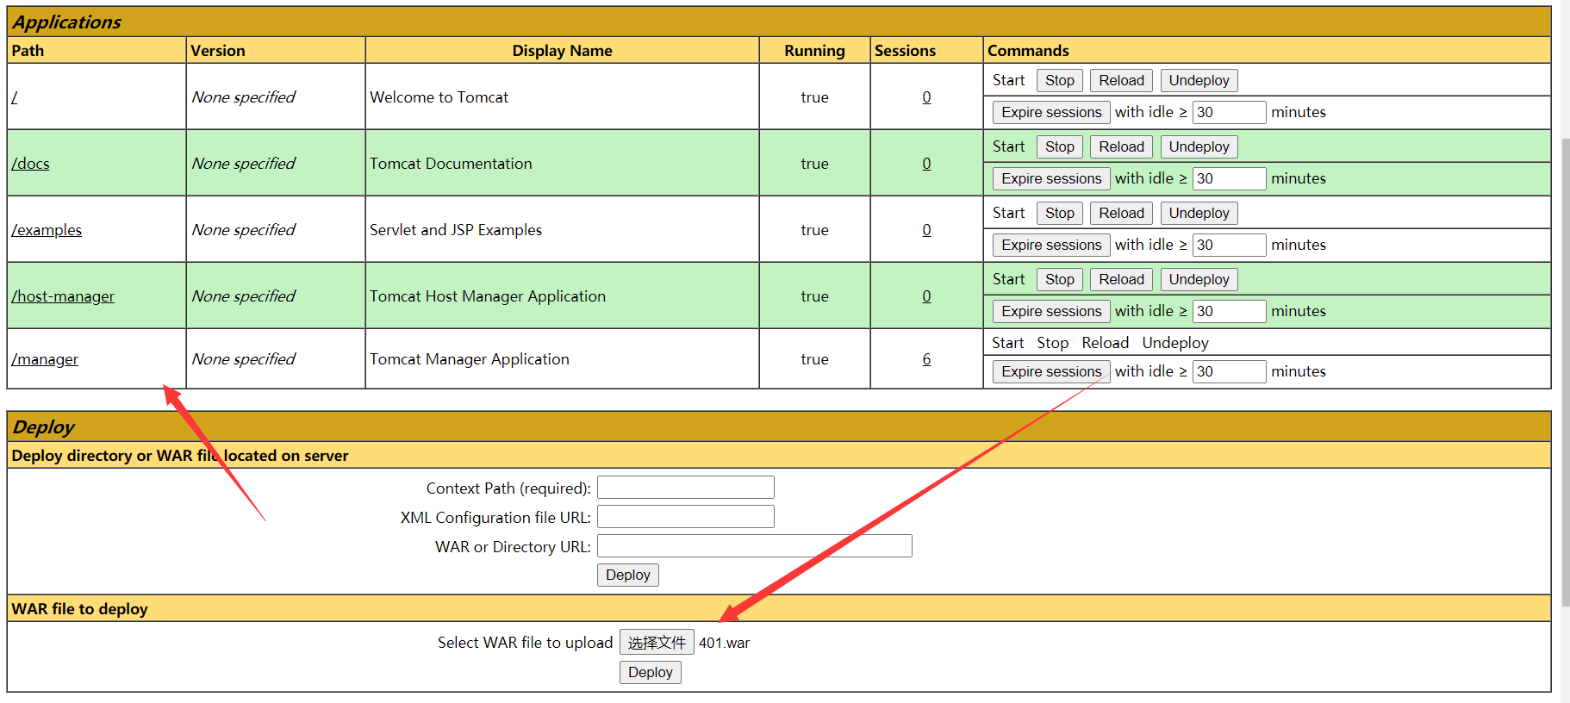The width and height of the screenshot is (1570, 703).
Task: Reload the Welcome to Tomcat application
Action: (1121, 80)
